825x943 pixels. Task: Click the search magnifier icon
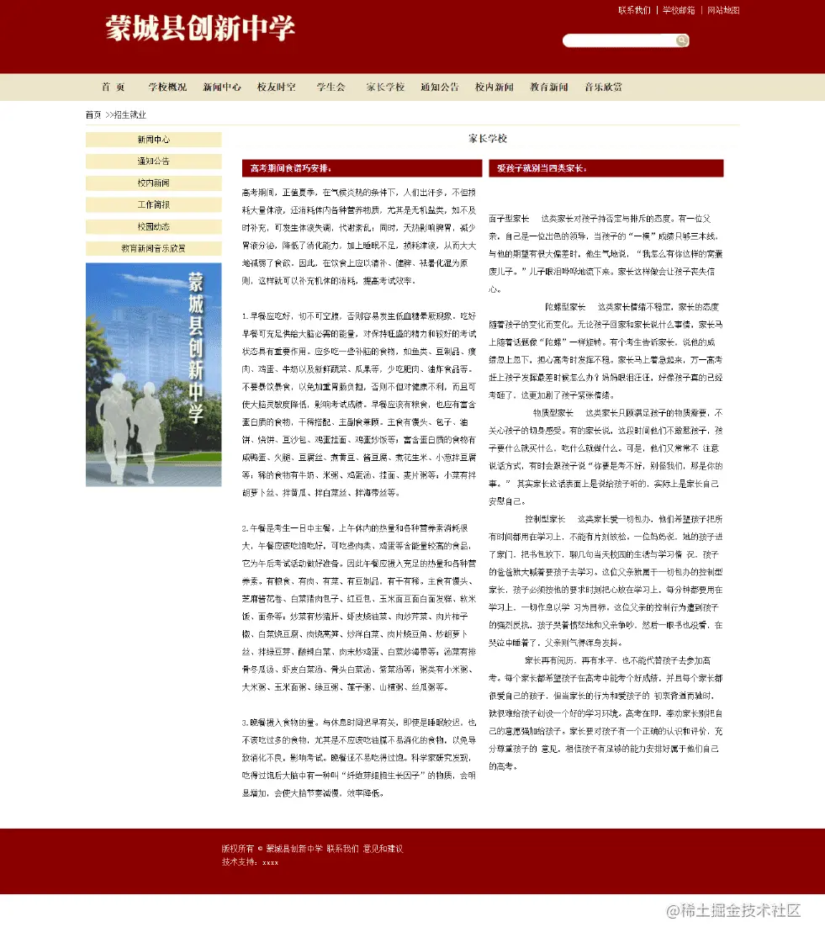point(681,40)
